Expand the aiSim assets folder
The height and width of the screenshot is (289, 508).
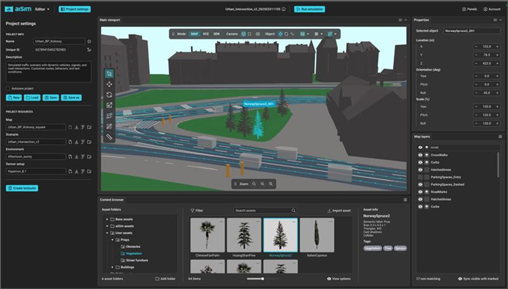click(x=107, y=226)
